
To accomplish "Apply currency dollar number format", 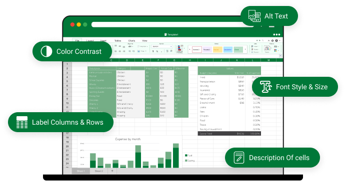I will tap(153, 51).
